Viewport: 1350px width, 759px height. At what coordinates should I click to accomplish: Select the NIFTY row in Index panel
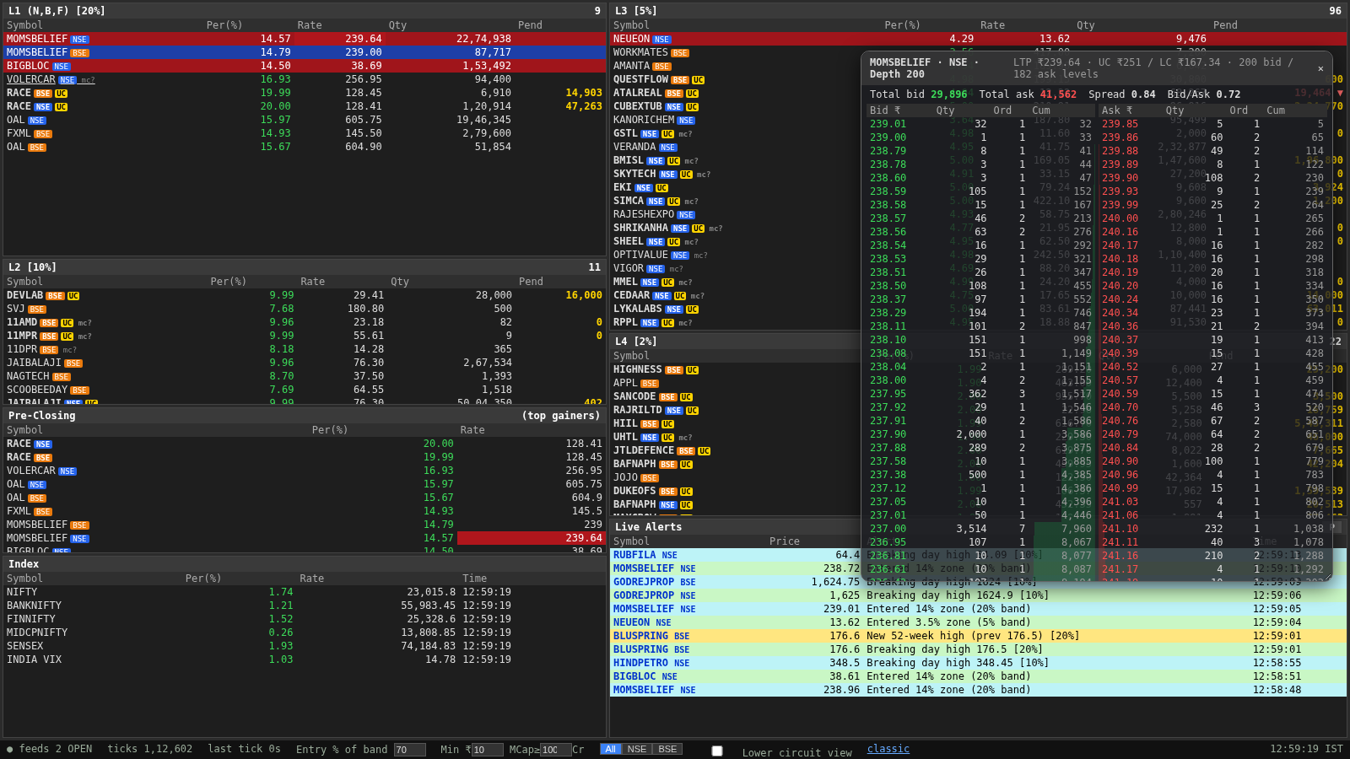point(305,592)
